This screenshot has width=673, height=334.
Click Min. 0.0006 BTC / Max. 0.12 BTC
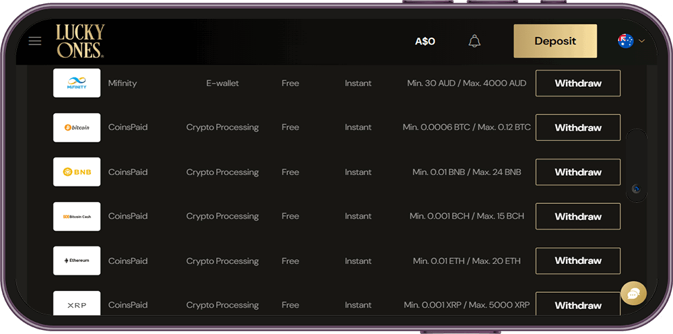click(x=466, y=127)
